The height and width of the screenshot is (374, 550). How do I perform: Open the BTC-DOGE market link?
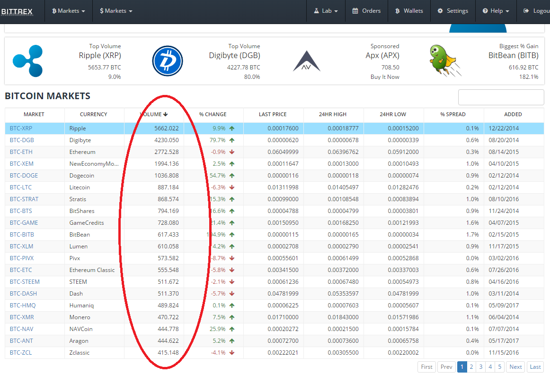point(24,176)
